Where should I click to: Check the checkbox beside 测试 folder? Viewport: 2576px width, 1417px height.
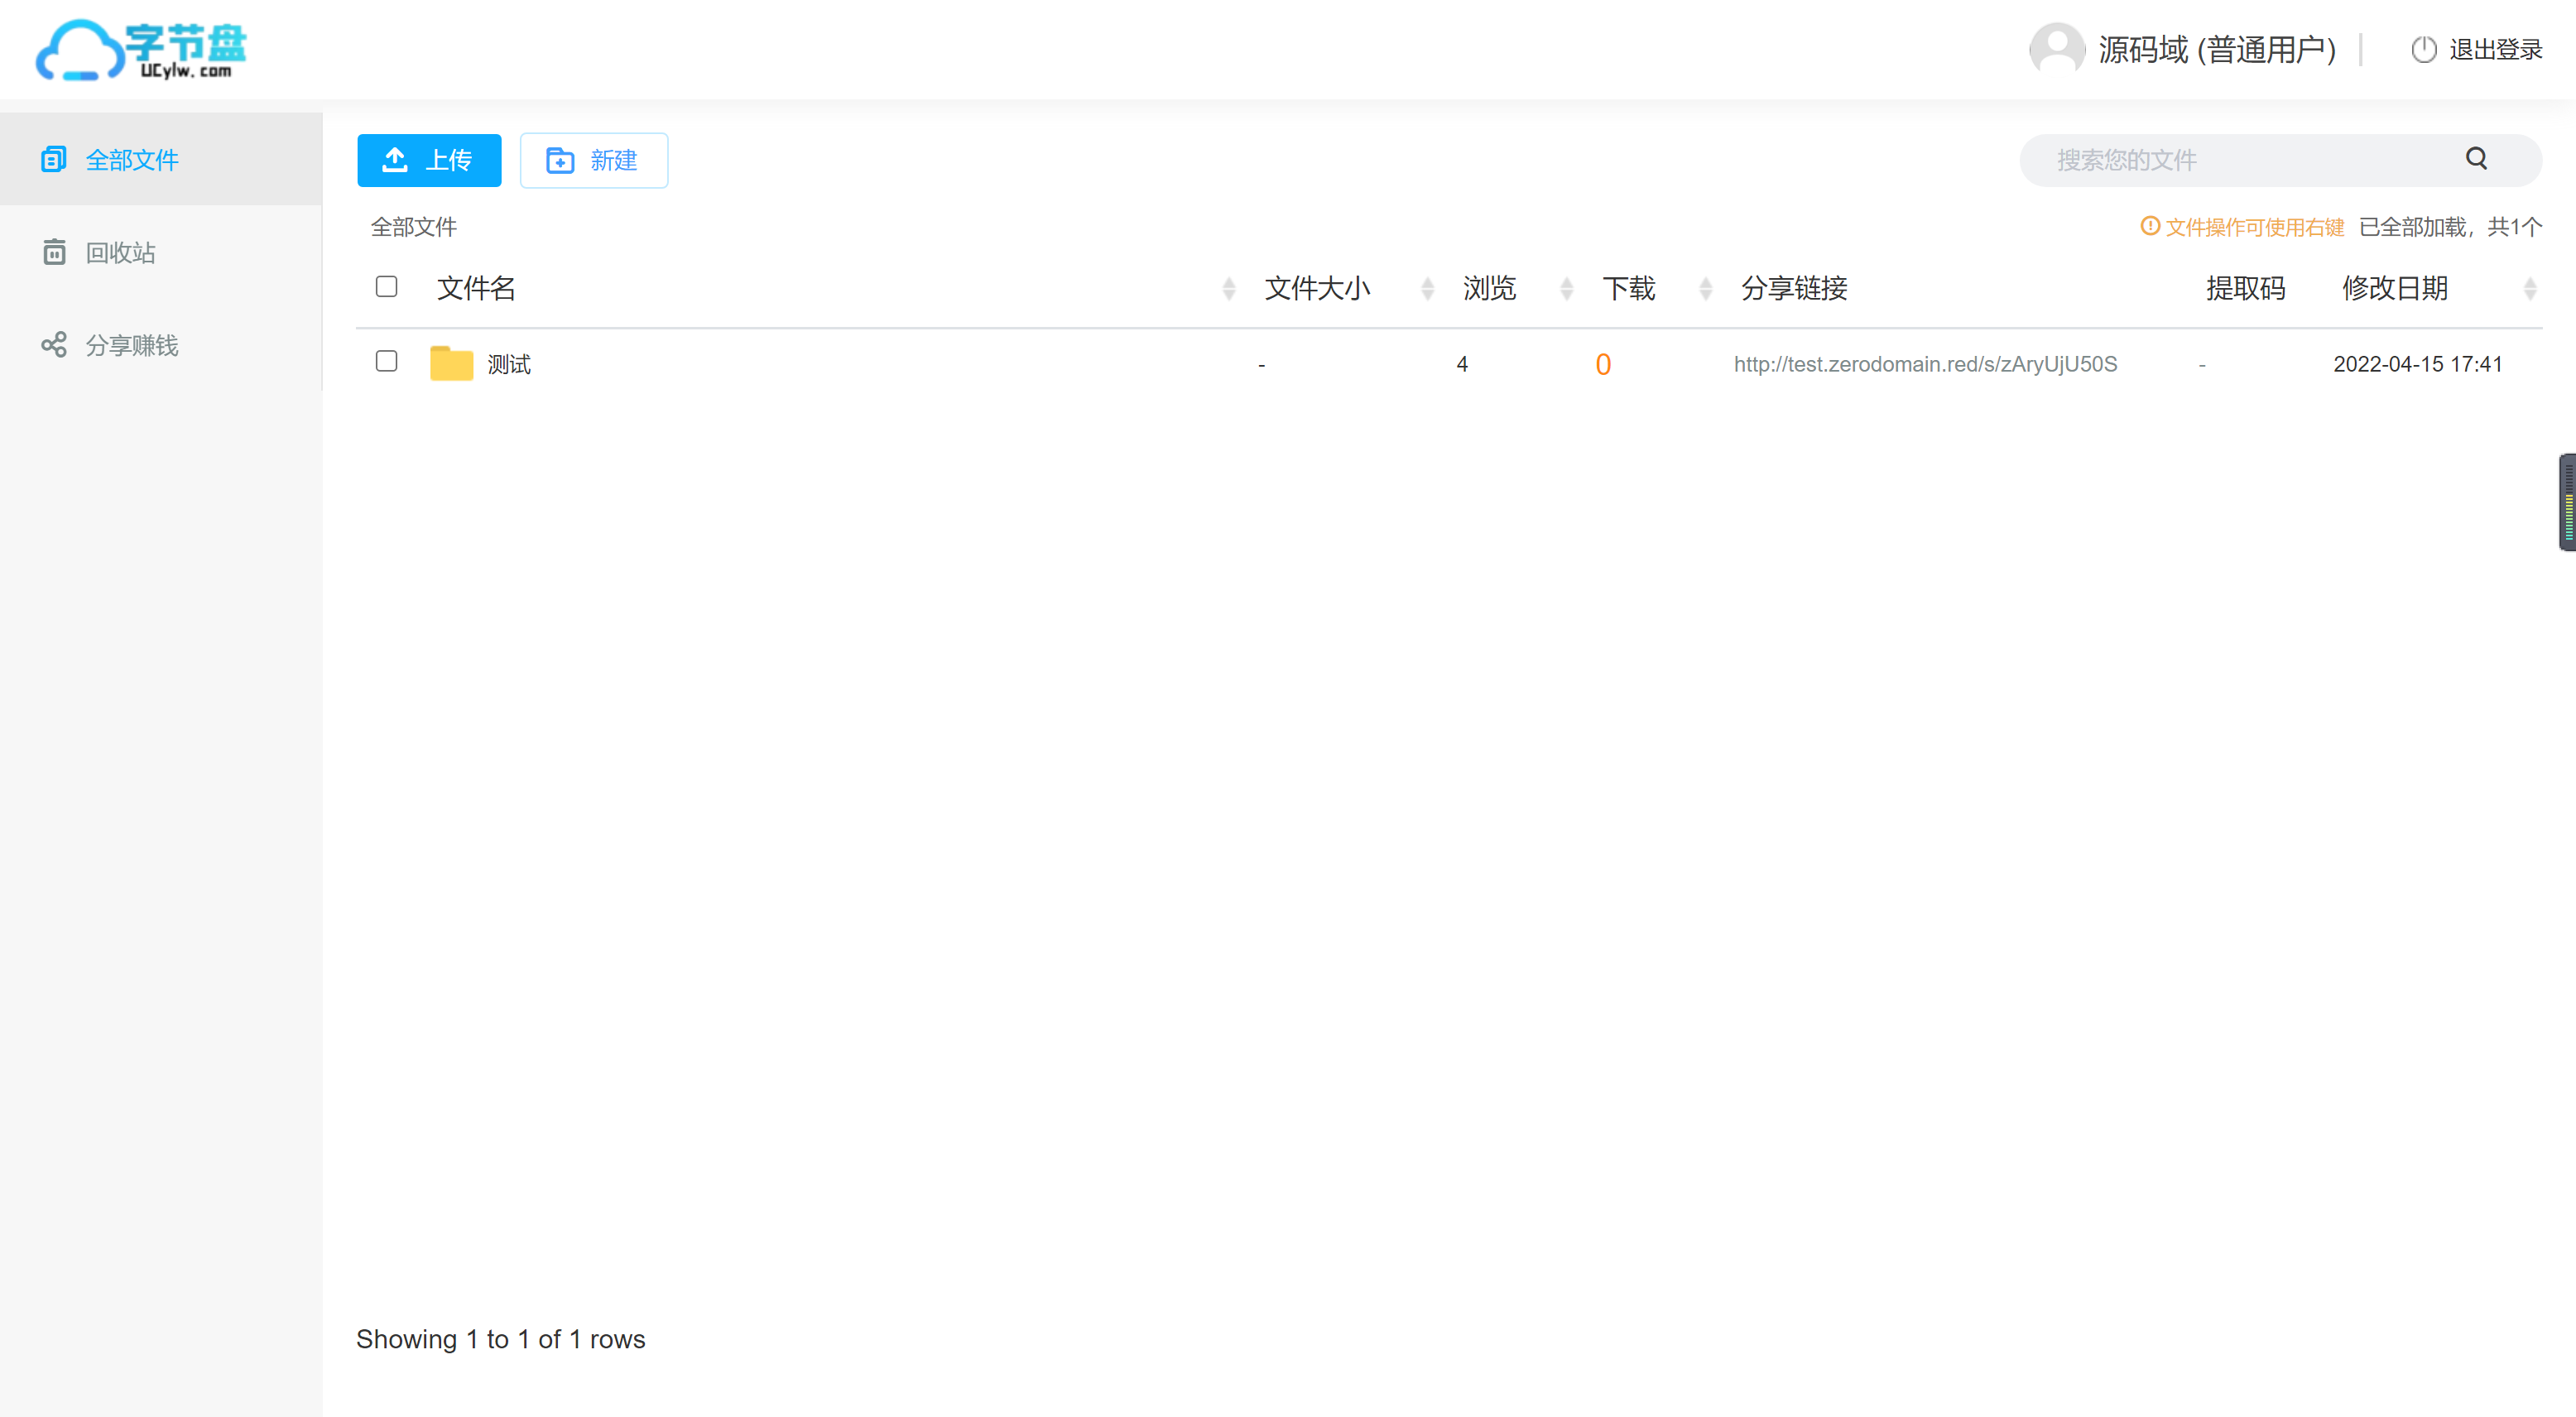pyautogui.click(x=387, y=362)
